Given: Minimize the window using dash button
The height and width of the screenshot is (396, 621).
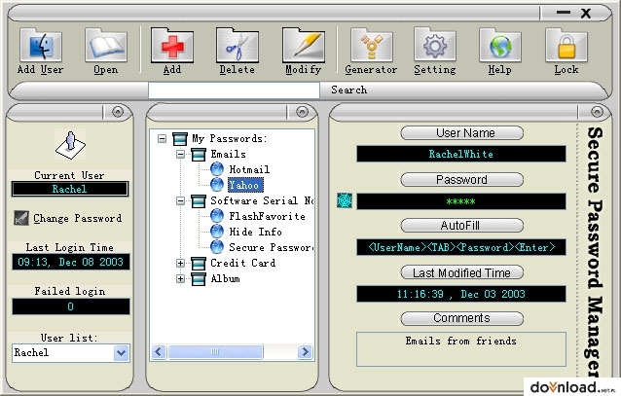Looking at the screenshot, I should pos(563,13).
